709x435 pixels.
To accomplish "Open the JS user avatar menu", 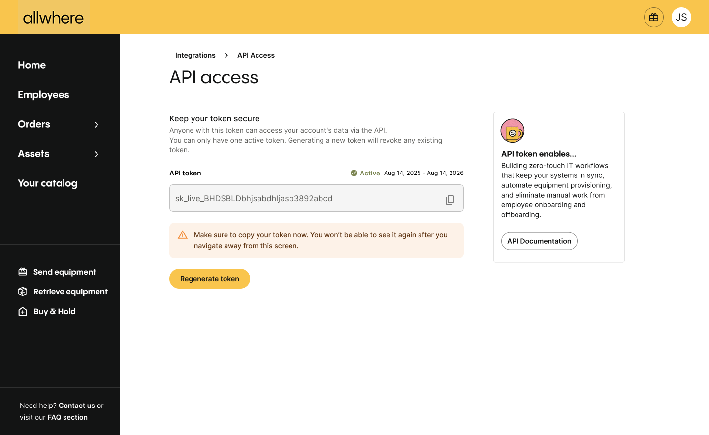I will (x=681, y=17).
